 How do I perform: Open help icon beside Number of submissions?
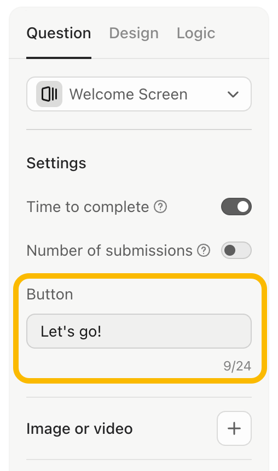point(204,250)
